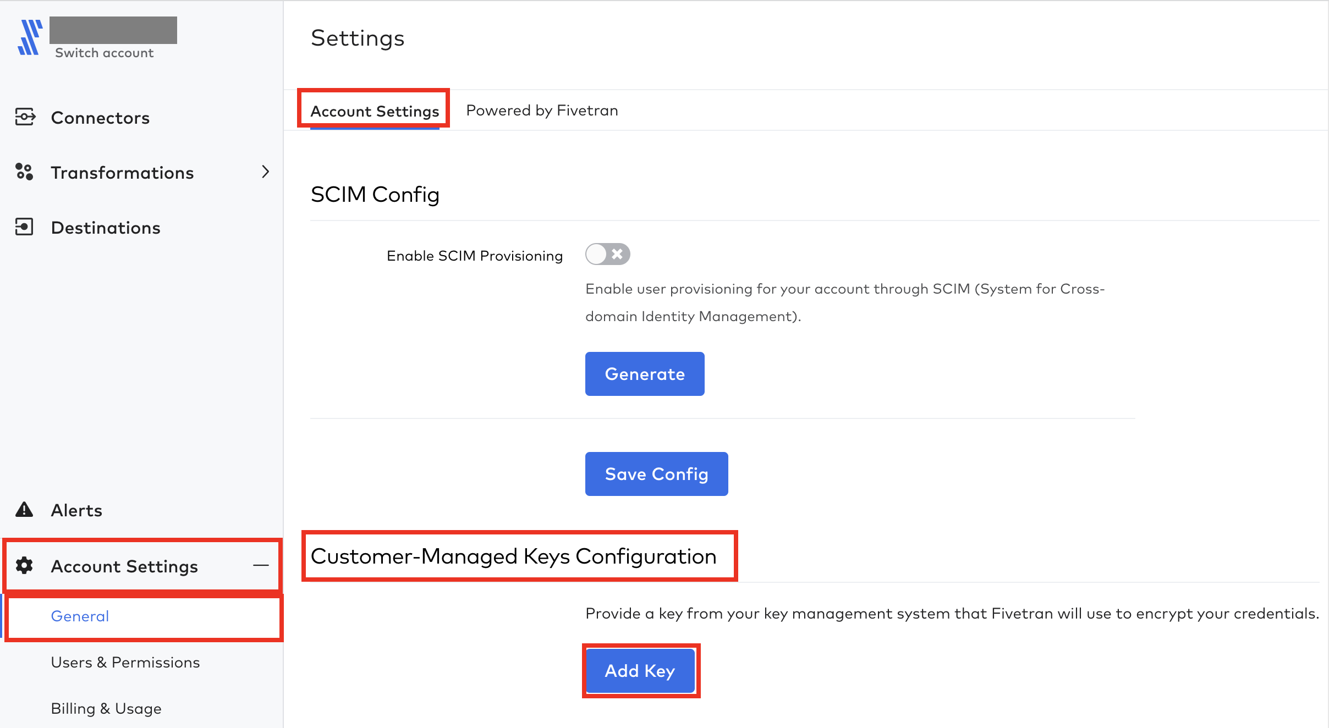Select the Powered by Fivetran tab
The image size is (1329, 728).
[539, 109]
